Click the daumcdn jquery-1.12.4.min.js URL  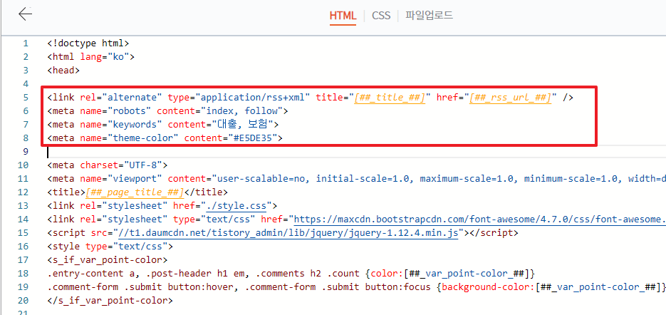(288, 233)
